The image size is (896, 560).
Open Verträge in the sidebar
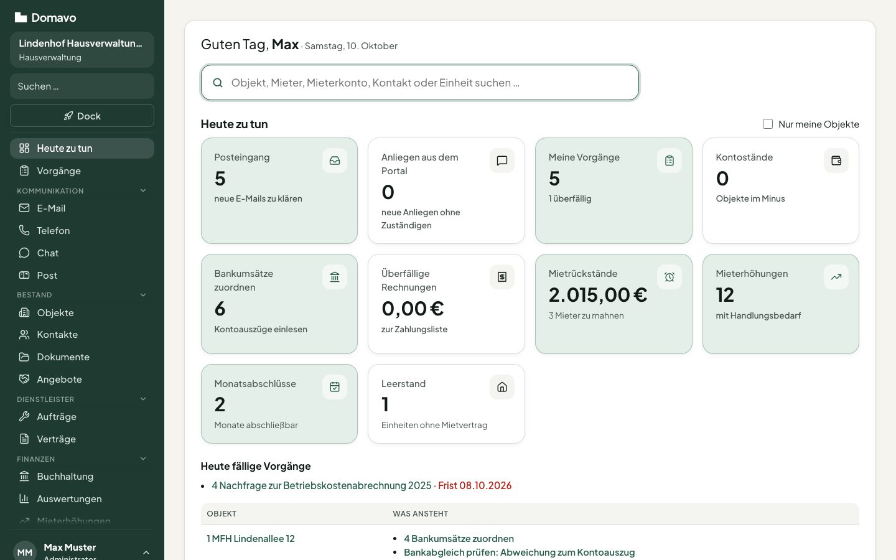(82, 439)
